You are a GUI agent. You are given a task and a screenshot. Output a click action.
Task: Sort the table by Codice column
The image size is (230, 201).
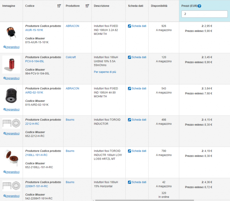[x=59, y=6]
